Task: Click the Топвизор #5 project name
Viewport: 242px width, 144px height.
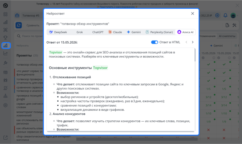Action: tap(31, 15)
